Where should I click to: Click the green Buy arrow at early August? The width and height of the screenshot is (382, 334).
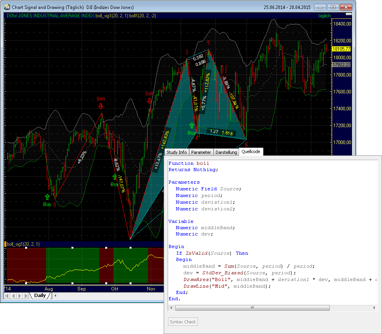pyautogui.click(x=48, y=197)
